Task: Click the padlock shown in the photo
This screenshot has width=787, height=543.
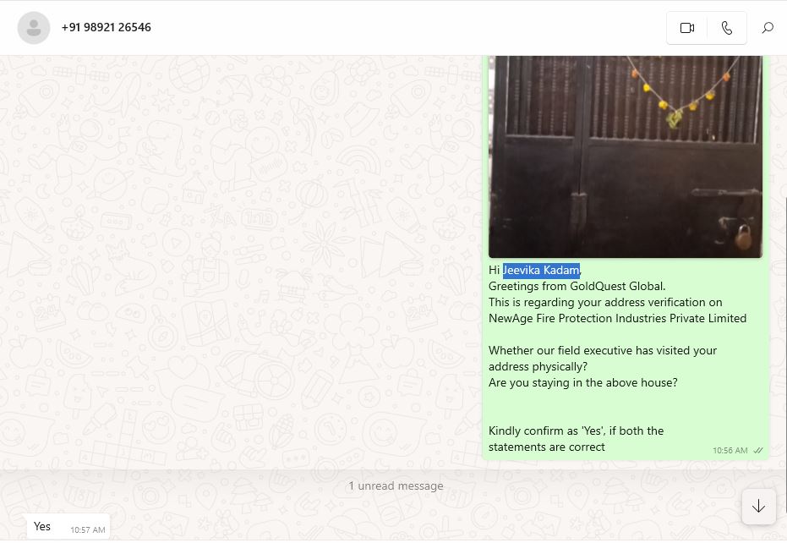Action: coord(743,237)
